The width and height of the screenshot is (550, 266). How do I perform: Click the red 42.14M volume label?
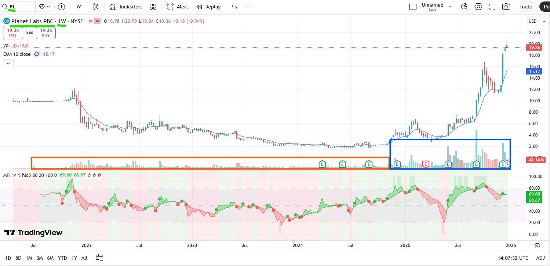pos(536,160)
